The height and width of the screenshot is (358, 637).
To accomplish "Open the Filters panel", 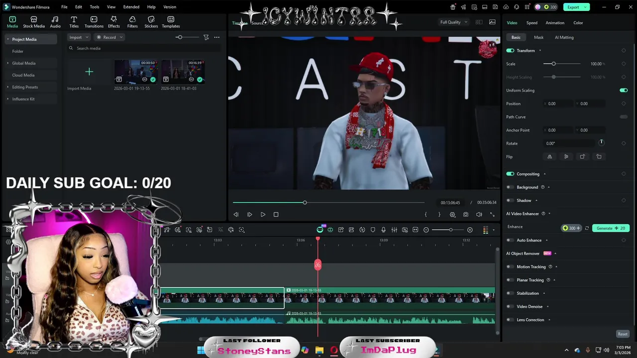I will [132, 22].
